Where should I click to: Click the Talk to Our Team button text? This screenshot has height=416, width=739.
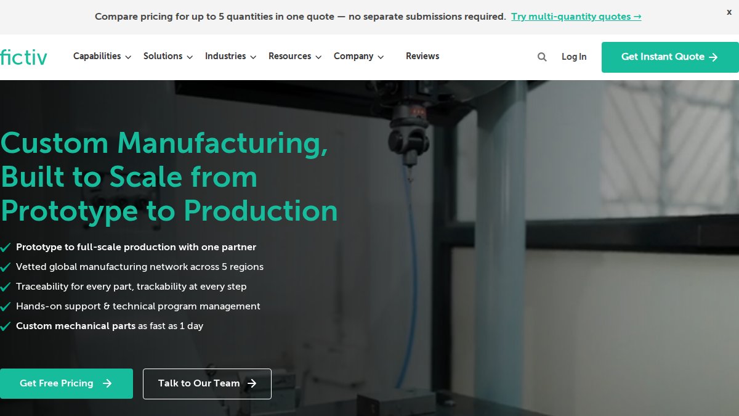(199, 383)
